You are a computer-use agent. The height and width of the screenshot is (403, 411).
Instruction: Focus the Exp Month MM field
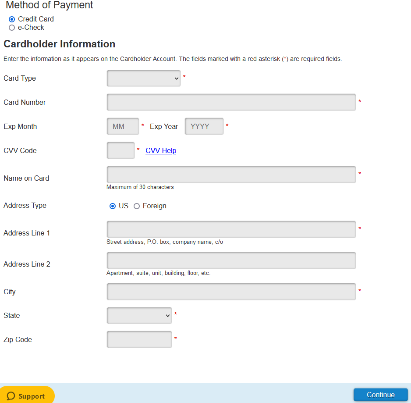point(123,126)
